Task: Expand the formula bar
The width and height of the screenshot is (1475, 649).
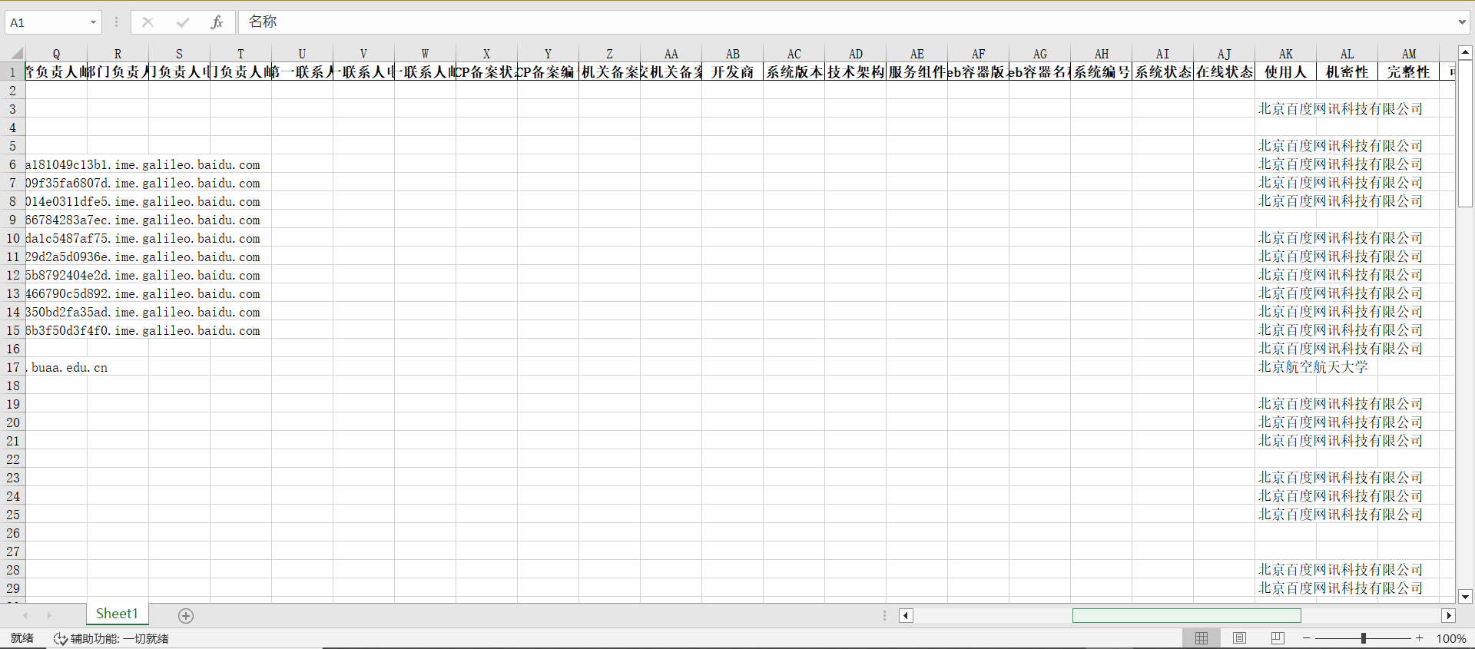Action: 1462,22
